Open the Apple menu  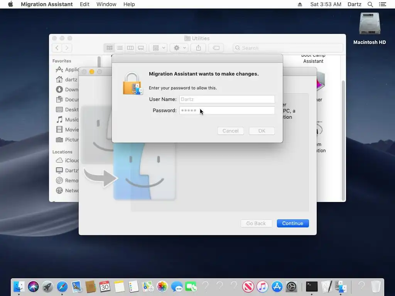point(10,4)
